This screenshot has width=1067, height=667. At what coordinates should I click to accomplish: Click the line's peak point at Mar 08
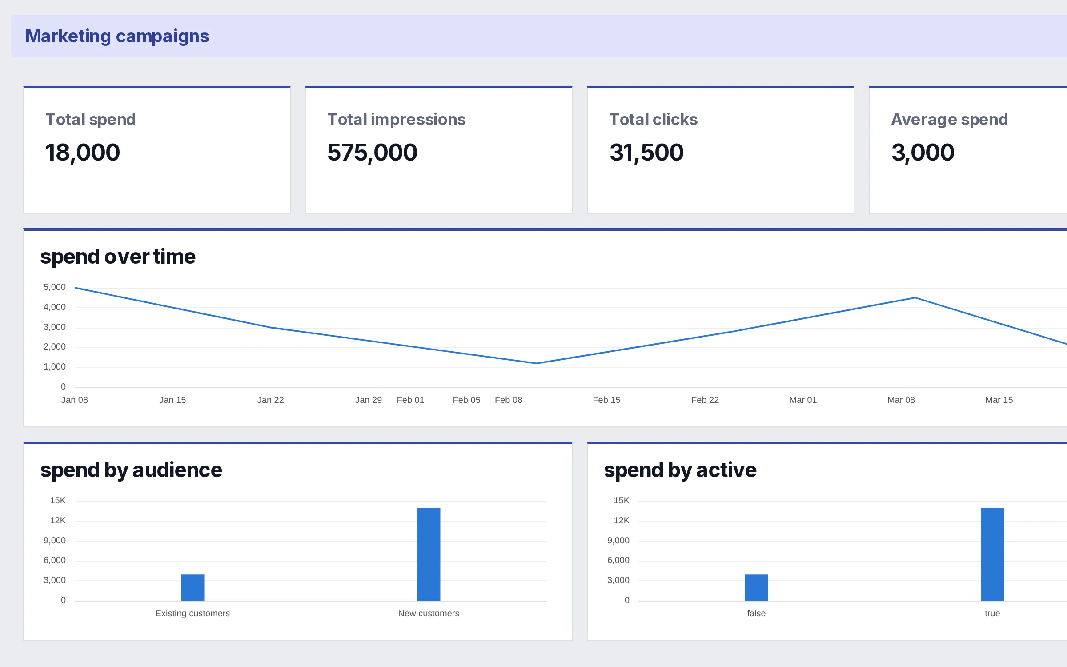tap(915, 297)
